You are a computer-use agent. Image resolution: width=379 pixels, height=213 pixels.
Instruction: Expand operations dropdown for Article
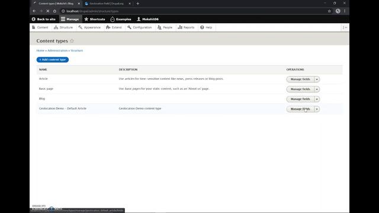point(317,79)
